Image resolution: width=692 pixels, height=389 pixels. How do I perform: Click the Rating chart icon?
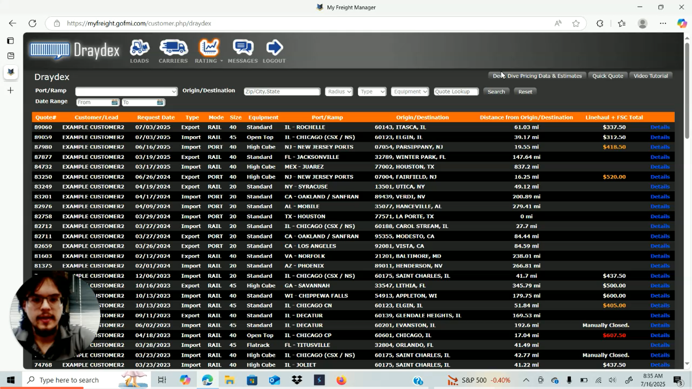tap(209, 48)
